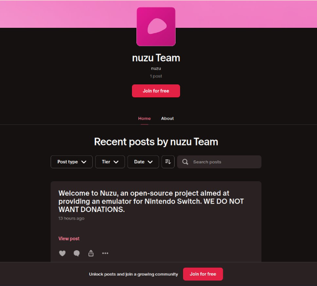317x286 pixels.
Task: Click the search magnifier icon
Action: pyautogui.click(x=185, y=162)
